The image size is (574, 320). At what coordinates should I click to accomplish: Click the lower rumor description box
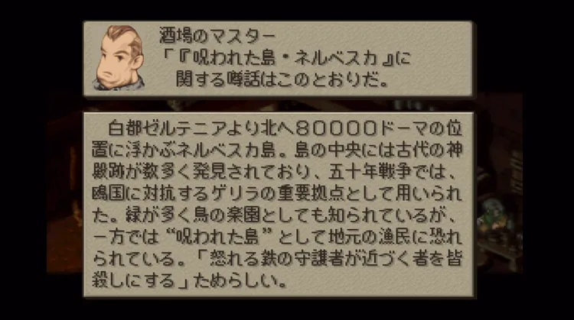[x=279, y=205]
